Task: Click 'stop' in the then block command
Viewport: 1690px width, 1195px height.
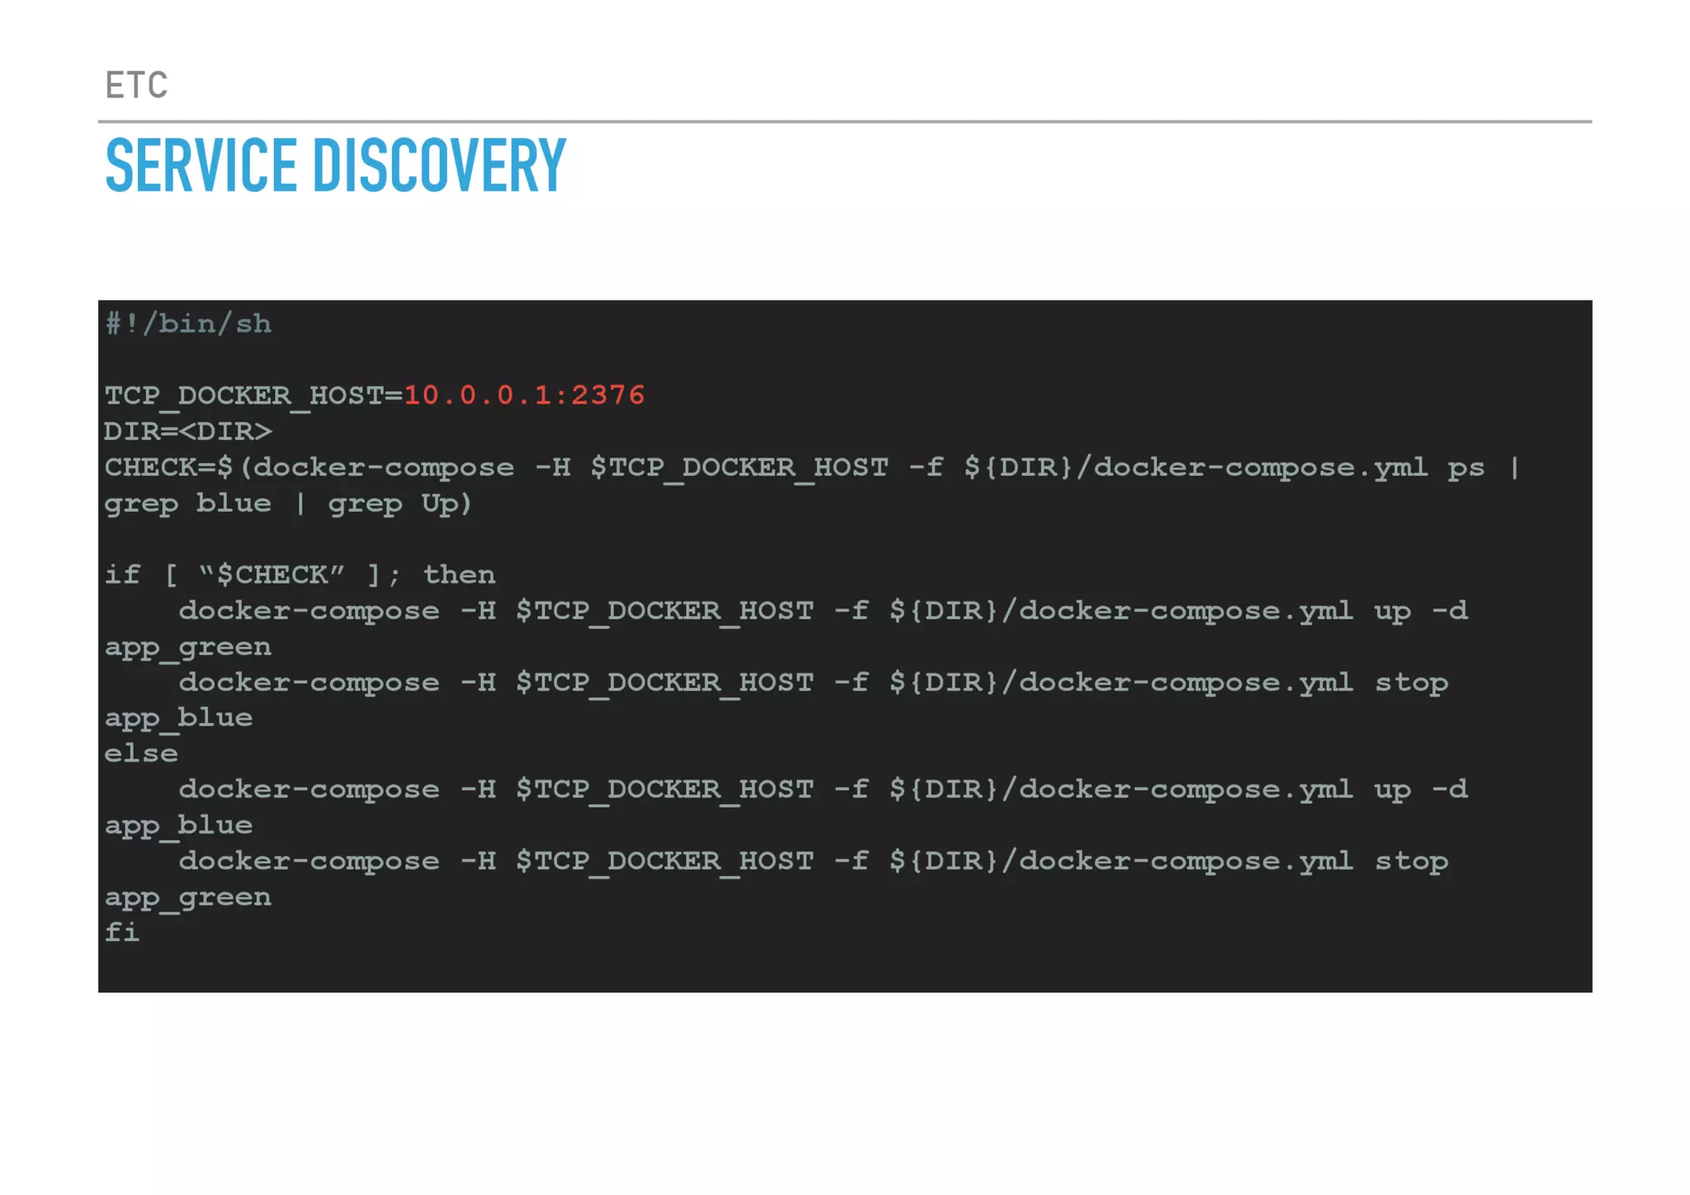Action: pyautogui.click(x=1411, y=683)
